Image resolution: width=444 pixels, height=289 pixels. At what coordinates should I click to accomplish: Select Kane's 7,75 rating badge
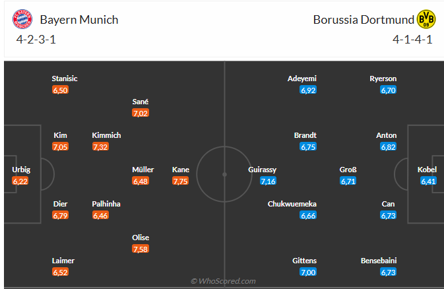pyautogui.click(x=180, y=181)
